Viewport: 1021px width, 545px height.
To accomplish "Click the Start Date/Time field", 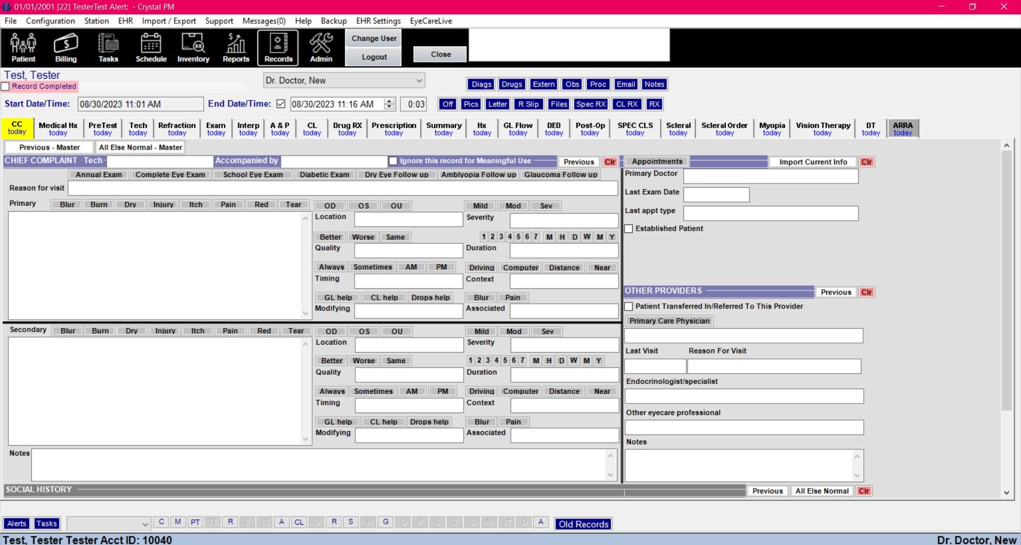I will point(140,104).
